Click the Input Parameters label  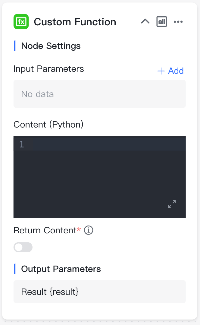[x=49, y=69]
